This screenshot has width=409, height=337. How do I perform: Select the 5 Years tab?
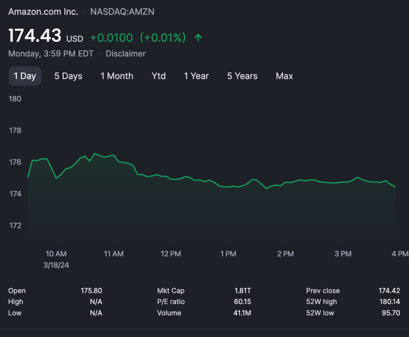click(x=242, y=76)
